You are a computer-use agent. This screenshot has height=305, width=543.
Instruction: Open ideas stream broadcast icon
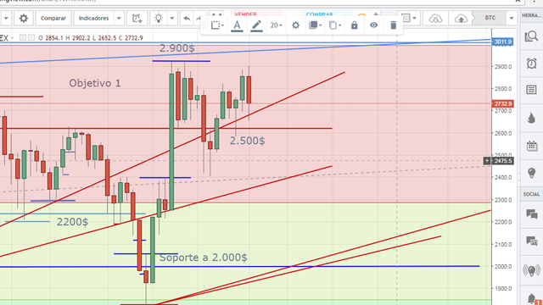coord(531,269)
